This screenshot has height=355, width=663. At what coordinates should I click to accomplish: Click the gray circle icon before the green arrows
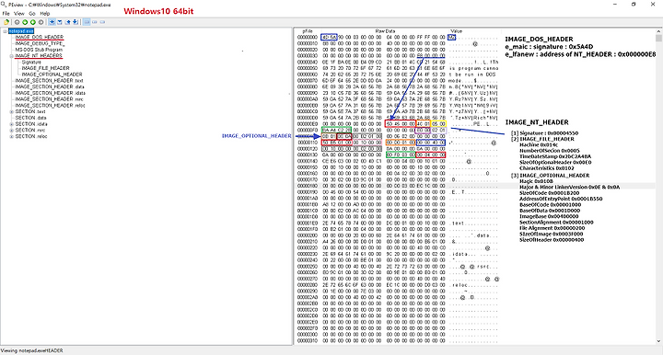click(17, 22)
